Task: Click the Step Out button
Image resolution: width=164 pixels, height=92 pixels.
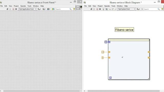Action: tap(115, 9)
